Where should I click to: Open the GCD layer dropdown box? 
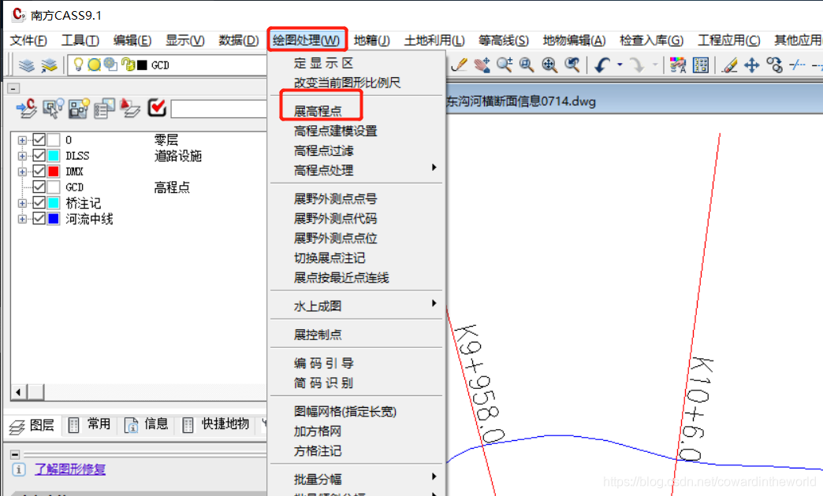(167, 65)
